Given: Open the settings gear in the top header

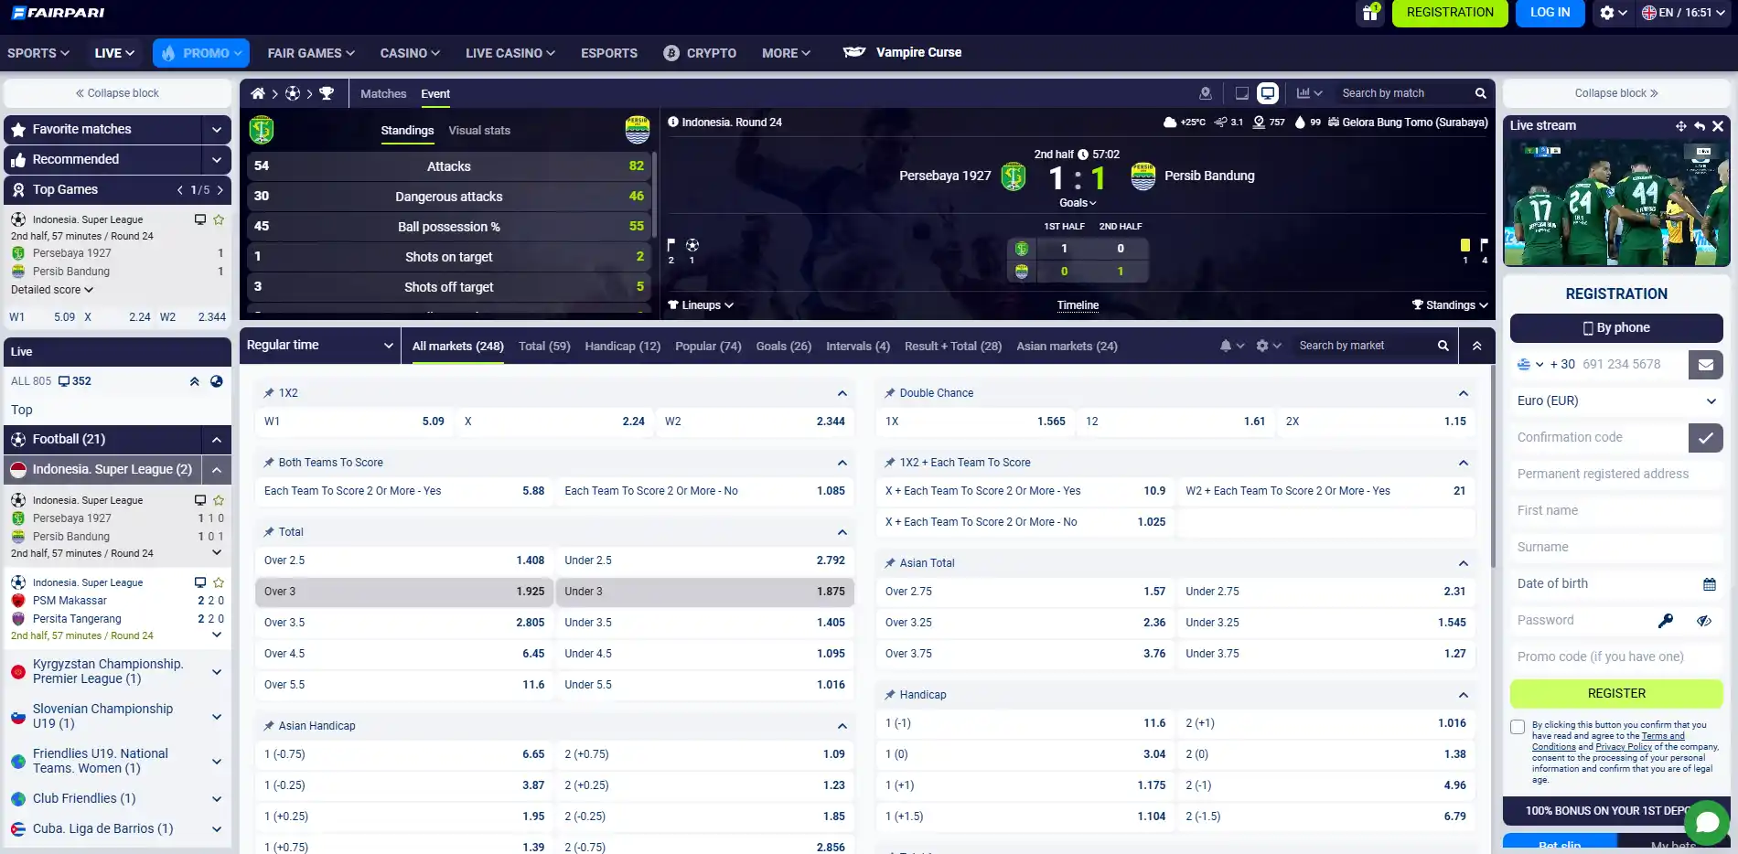Looking at the screenshot, I should (1613, 13).
